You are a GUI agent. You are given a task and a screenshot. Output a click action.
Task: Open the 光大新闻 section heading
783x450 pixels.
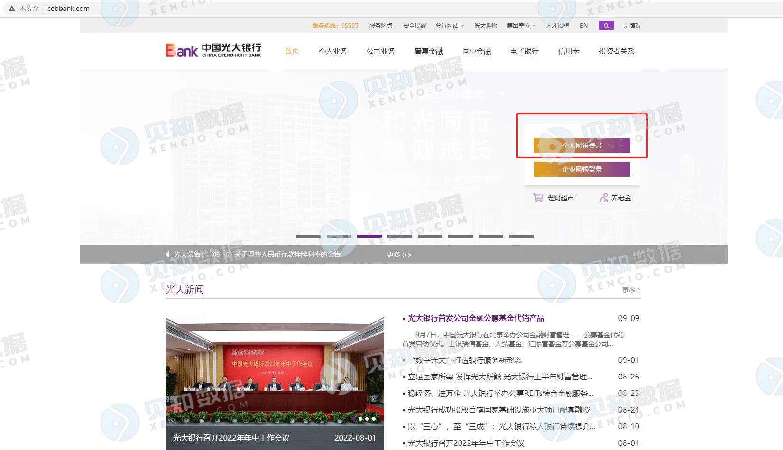pos(185,289)
